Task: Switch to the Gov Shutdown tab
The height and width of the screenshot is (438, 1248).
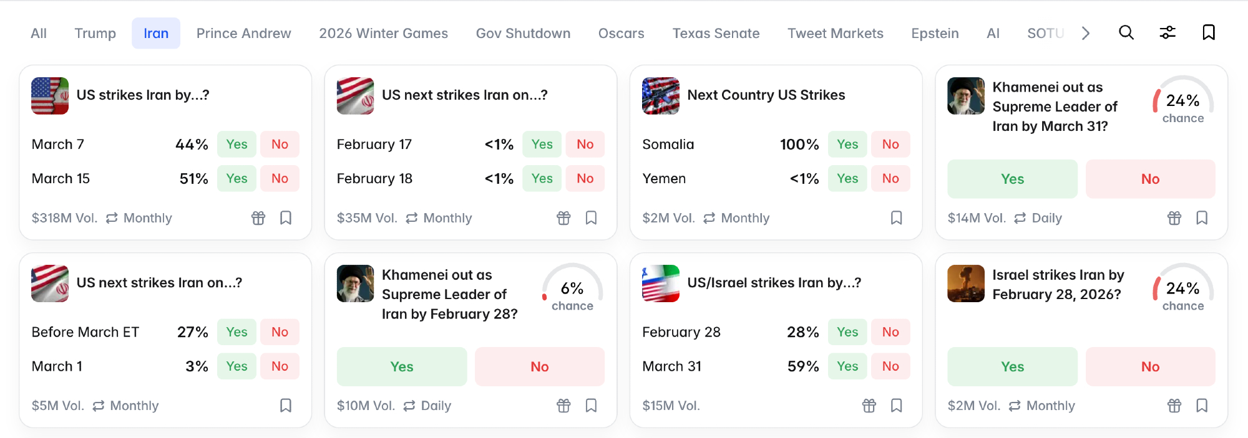Action: pos(523,34)
